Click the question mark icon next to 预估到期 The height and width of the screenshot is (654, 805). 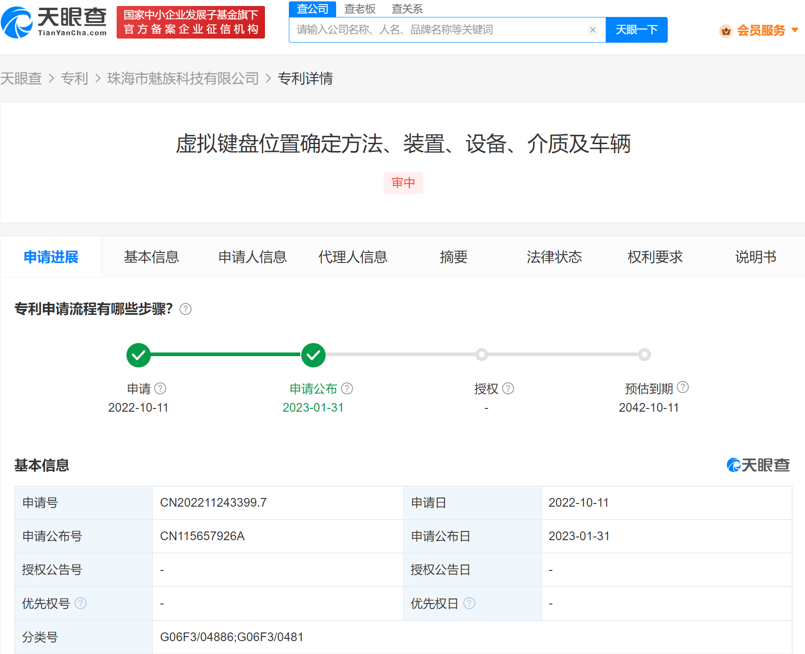[x=683, y=388]
